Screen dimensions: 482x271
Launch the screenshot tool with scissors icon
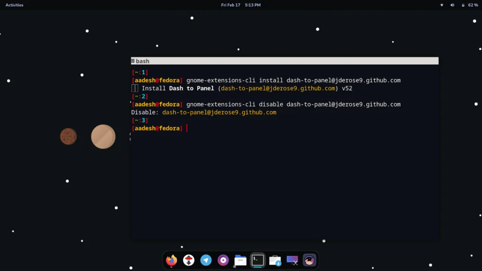pyautogui.click(x=292, y=260)
